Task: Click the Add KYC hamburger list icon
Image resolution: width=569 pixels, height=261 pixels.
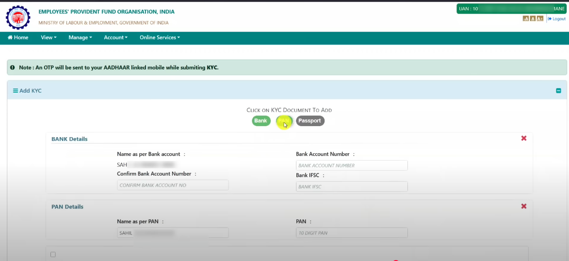Action: pos(15,91)
